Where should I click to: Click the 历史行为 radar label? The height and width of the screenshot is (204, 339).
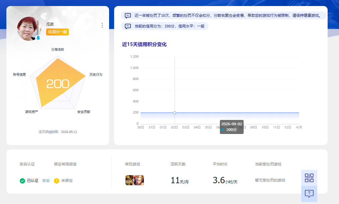click(96, 74)
